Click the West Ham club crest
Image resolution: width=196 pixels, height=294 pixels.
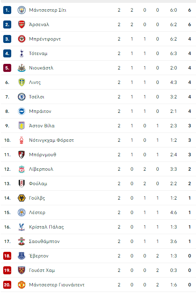click(x=22, y=270)
